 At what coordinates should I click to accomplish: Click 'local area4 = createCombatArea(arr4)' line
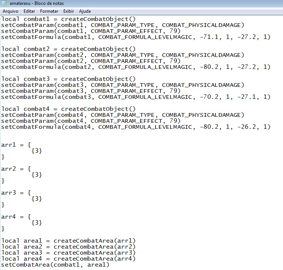(x=68, y=259)
